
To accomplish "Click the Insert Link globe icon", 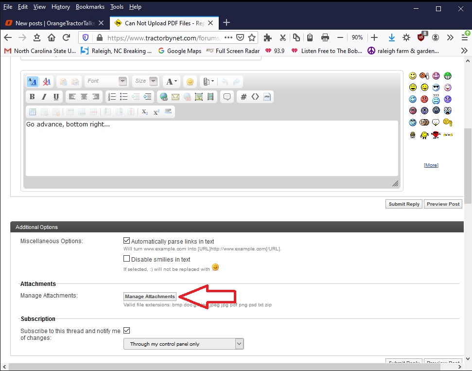I will click(164, 97).
